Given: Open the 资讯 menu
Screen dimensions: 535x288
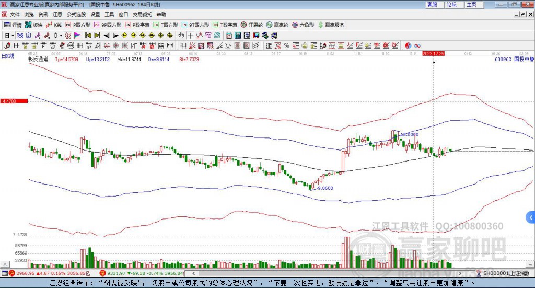Looking at the screenshot, I should coord(43,14).
